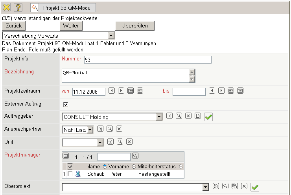Click the 'bis' end date input field
291x195 pixels.
coord(189,92)
